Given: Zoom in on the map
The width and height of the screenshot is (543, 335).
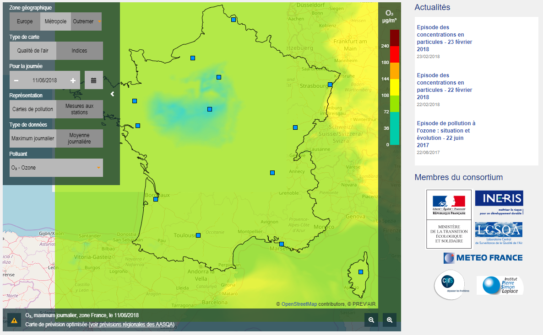Looking at the screenshot, I should [390, 320].
